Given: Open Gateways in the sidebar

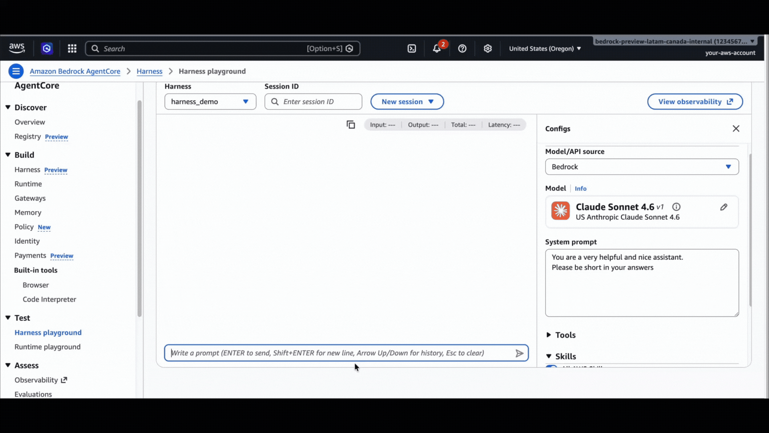Looking at the screenshot, I should click(x=30, y=198).
